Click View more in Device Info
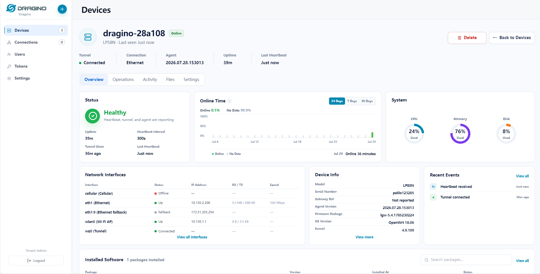 pyautogui.click(x=364, y=237)
